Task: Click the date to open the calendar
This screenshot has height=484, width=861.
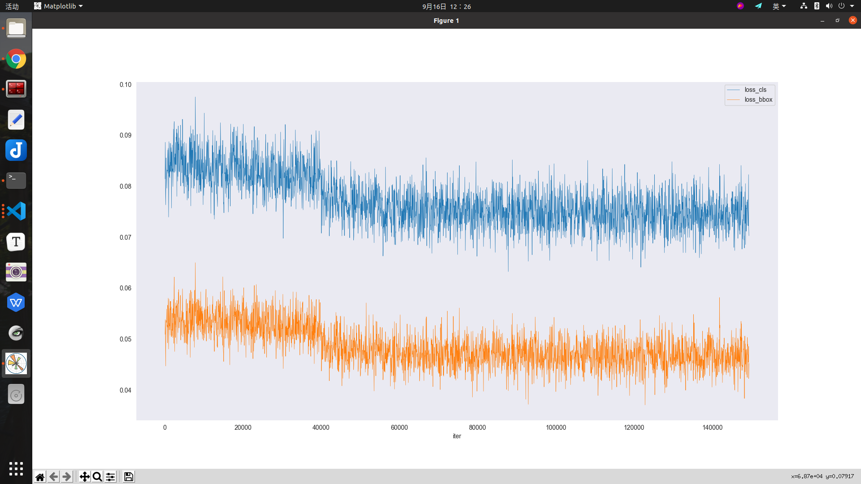Action: click(x=446, y=6)
